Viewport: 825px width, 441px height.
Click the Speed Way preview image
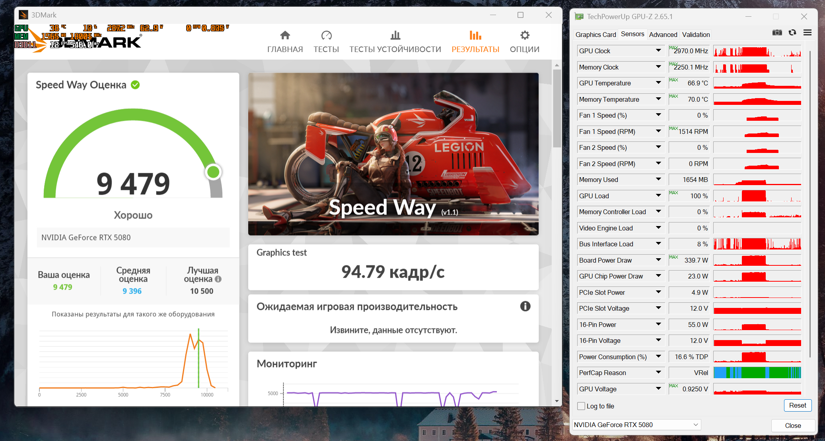pyautogui.click(x=393, y=154)
